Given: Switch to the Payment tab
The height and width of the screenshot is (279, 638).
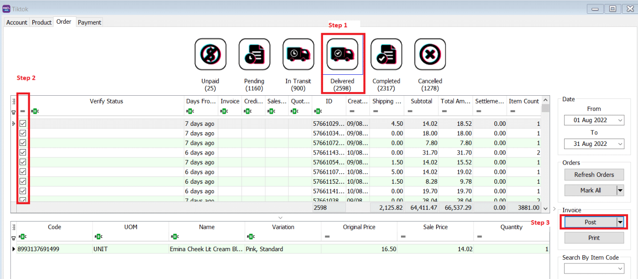Looking at the screenshot, I should [89, 22].
